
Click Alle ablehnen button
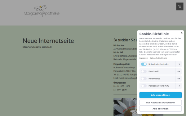[160, 109]
